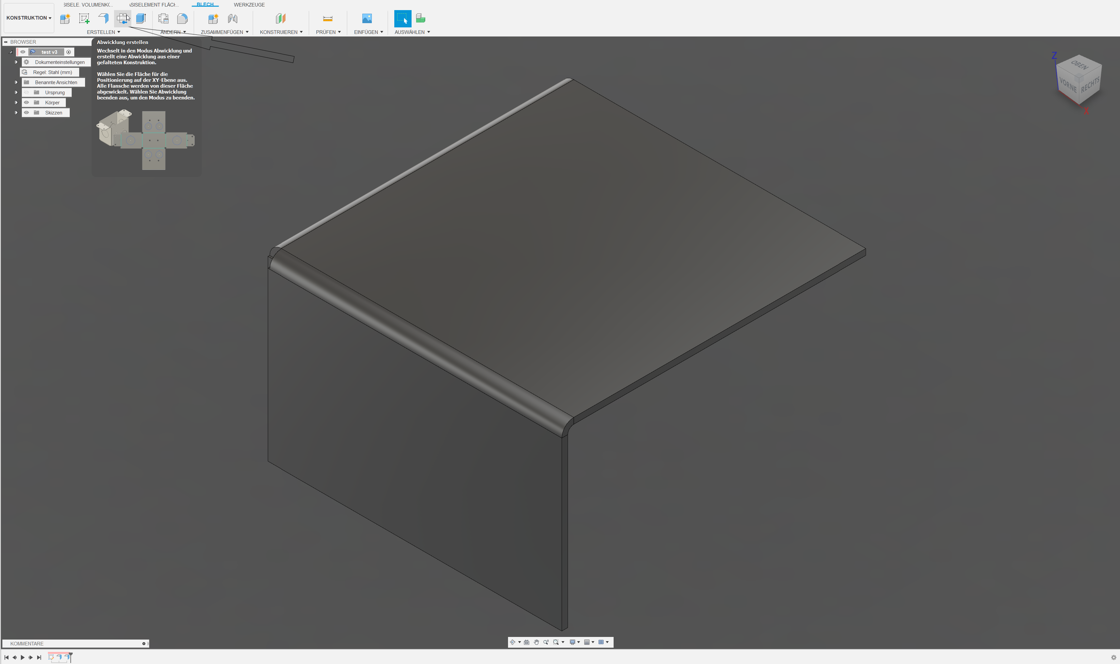This screenshot has width=1120, height=664.
Task: Open the sheet metal rules icon
Action: coord(163,18)
